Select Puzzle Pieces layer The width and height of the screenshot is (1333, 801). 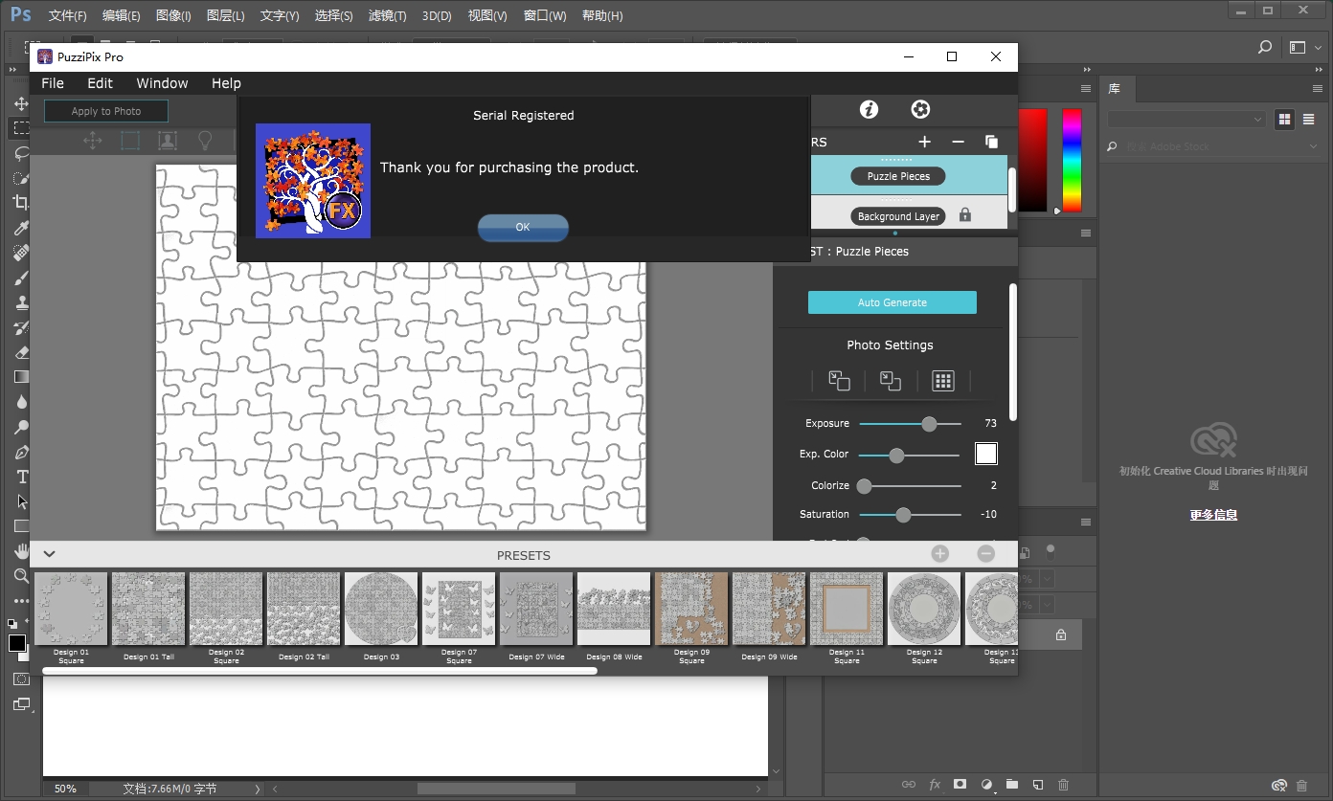[898, 176]
